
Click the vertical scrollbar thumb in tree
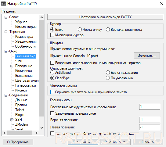click(42, 68)
